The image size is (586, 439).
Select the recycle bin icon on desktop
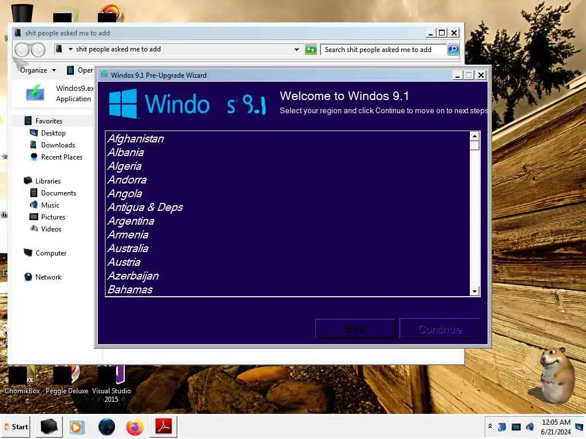22,12
